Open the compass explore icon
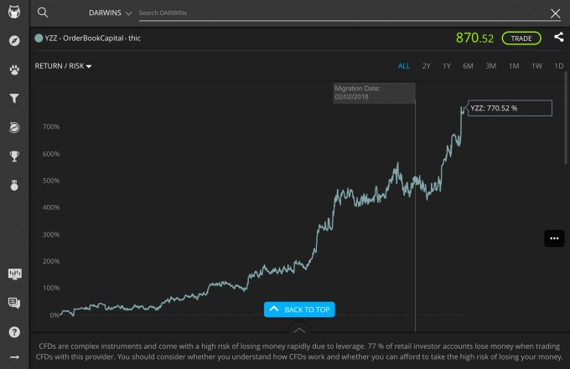 pyautogui.click(x=14, y=41)
